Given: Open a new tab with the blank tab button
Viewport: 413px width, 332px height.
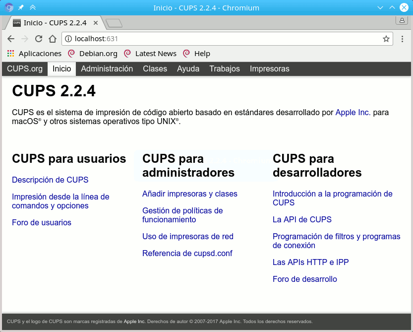Looking at the screenshot, I should 114,23.
